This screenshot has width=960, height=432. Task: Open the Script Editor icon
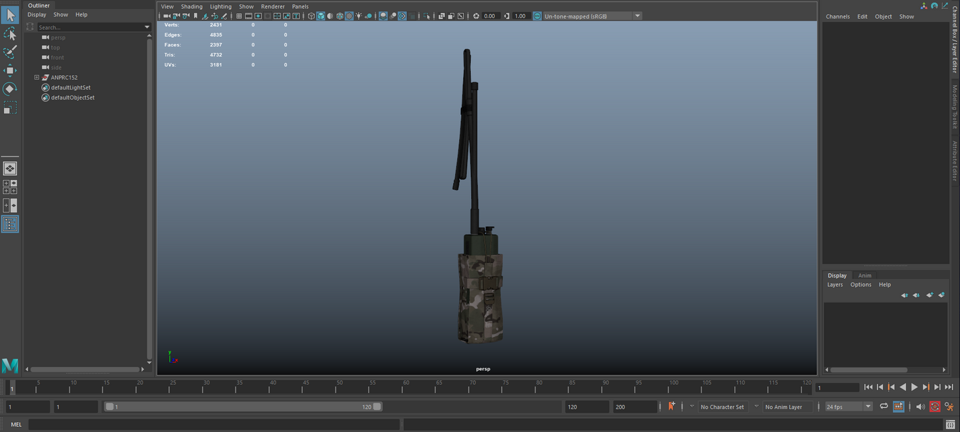(x=949, y=425)
